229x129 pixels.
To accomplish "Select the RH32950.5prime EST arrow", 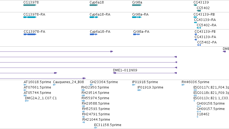I will tap(83, 90).
